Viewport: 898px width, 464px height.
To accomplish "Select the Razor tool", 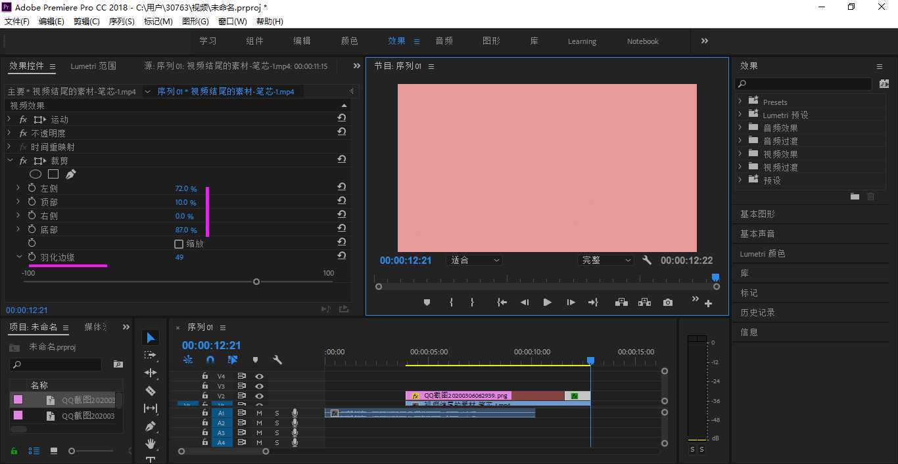I will tap(151, 390).
